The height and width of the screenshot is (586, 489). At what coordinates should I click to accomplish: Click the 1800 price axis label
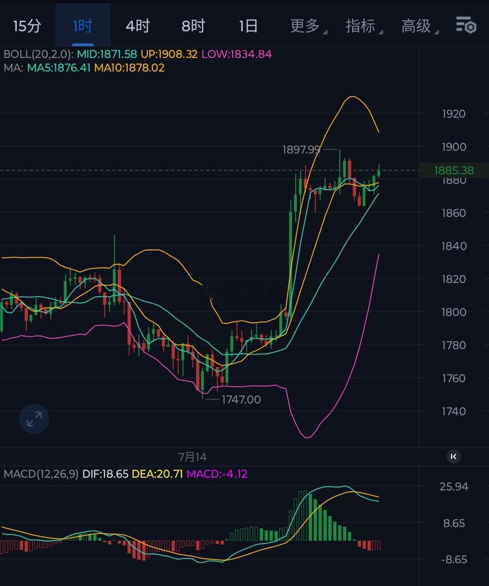(454, 312)
